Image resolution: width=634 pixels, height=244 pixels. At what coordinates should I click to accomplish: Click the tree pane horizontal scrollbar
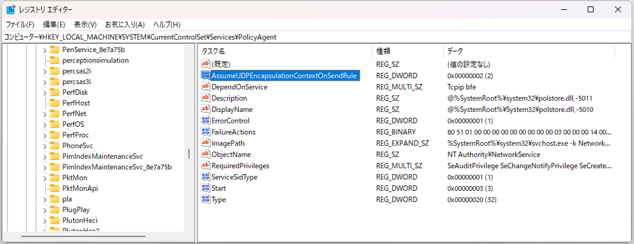[x=83, y=237]
